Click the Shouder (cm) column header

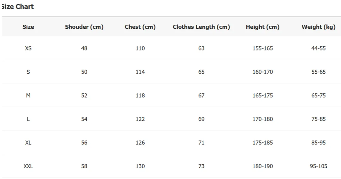84,27
